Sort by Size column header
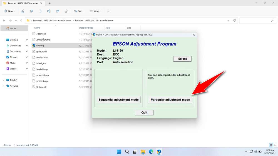 click(129, 28)
